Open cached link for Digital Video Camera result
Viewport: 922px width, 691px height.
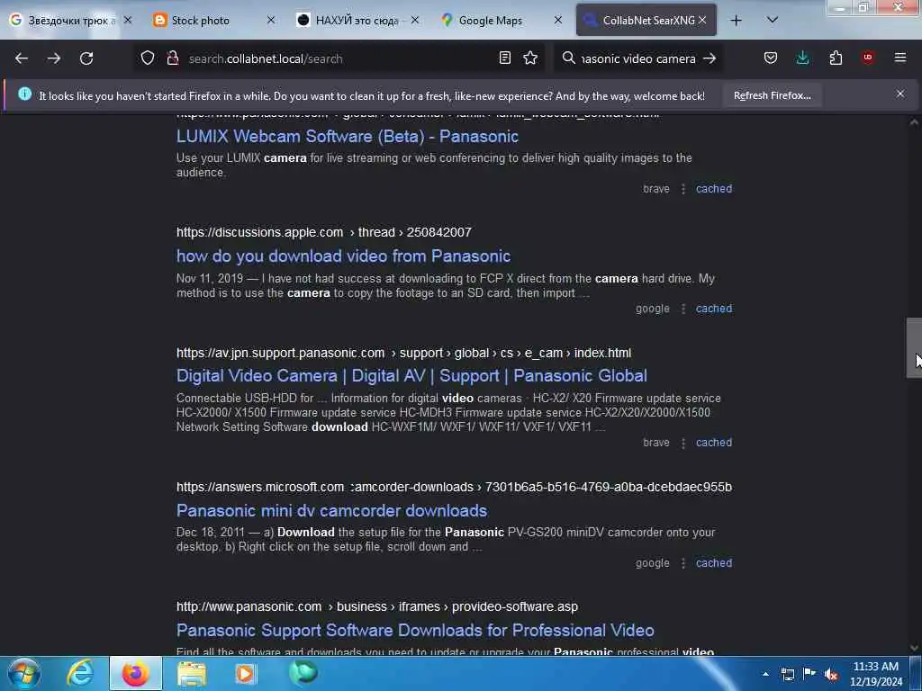[x=714, y=443]
